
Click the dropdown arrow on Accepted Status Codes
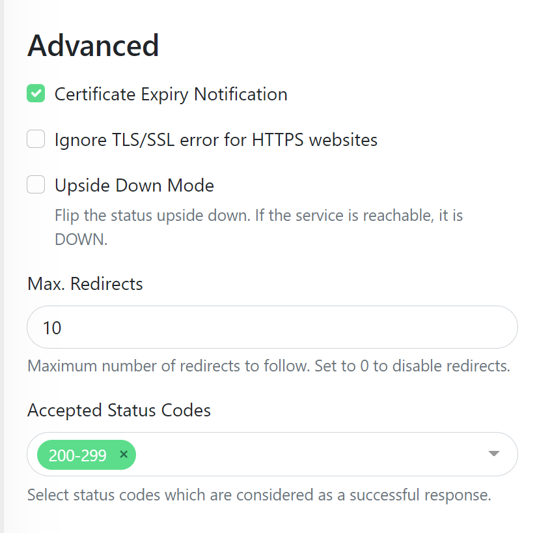pos(493,454)
